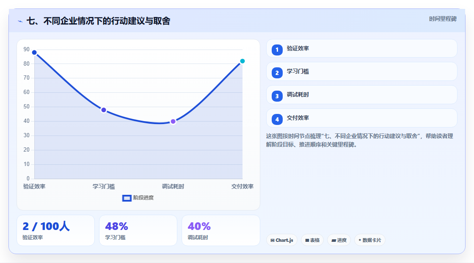Click the 40% 调试耗时 stat card

(221, 231)
